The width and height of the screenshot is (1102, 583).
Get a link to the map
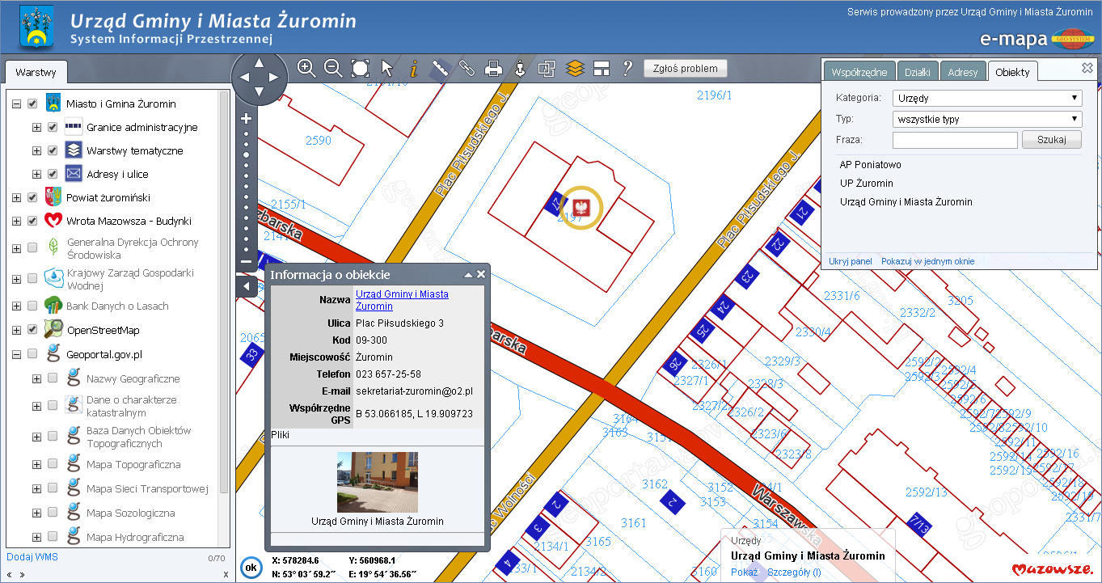coord(467,68)
